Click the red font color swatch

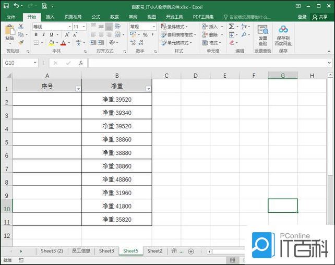coord(63,43)
